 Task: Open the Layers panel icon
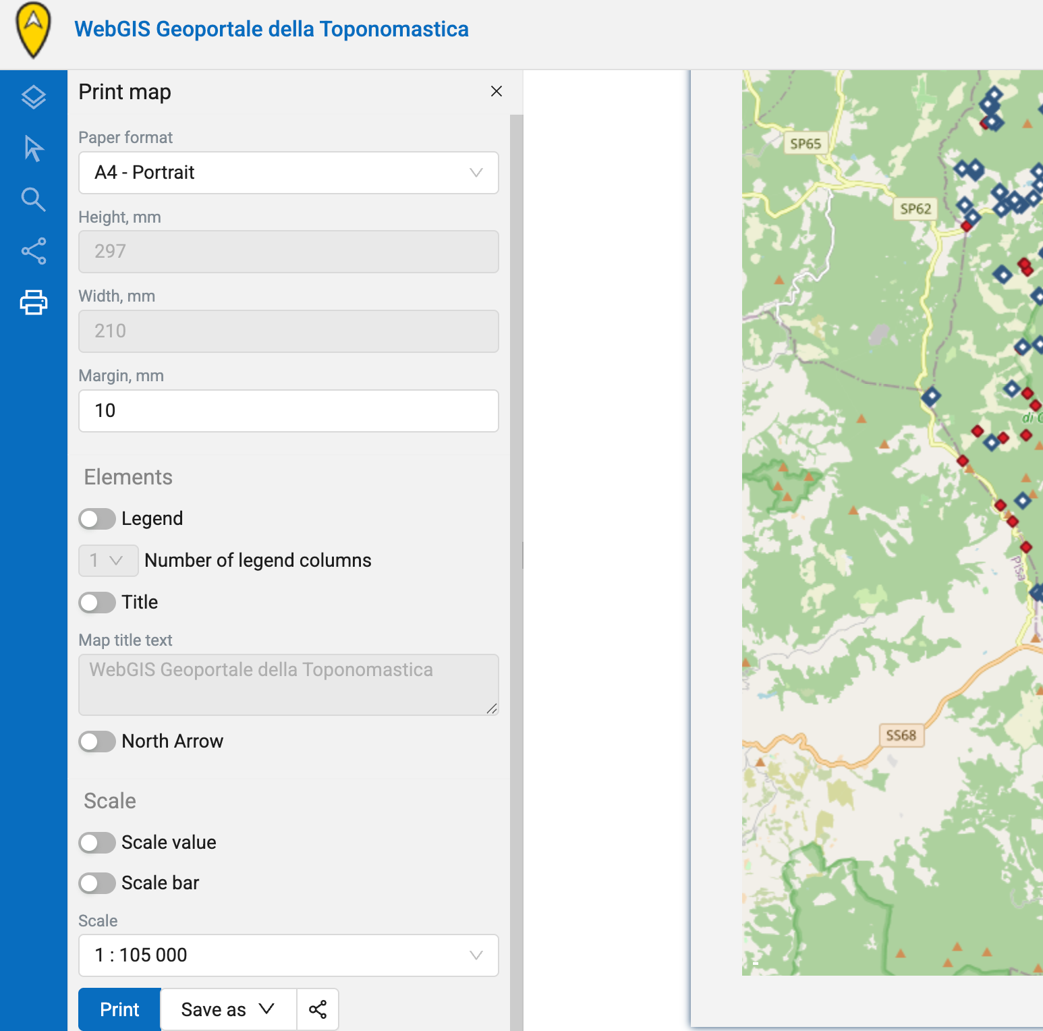33,96
